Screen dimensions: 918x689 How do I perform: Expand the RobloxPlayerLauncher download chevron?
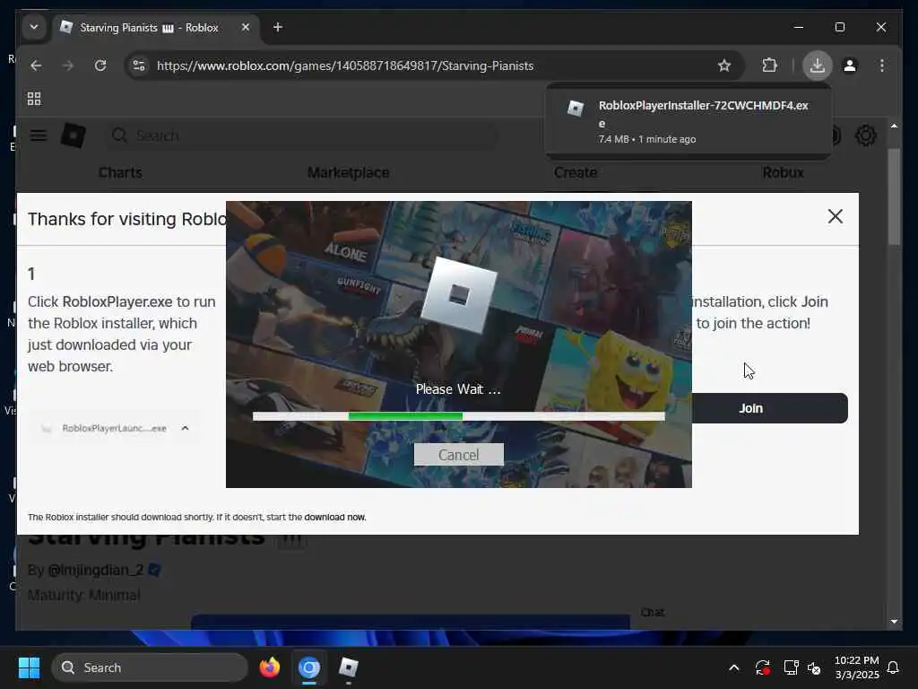[185, 428]
